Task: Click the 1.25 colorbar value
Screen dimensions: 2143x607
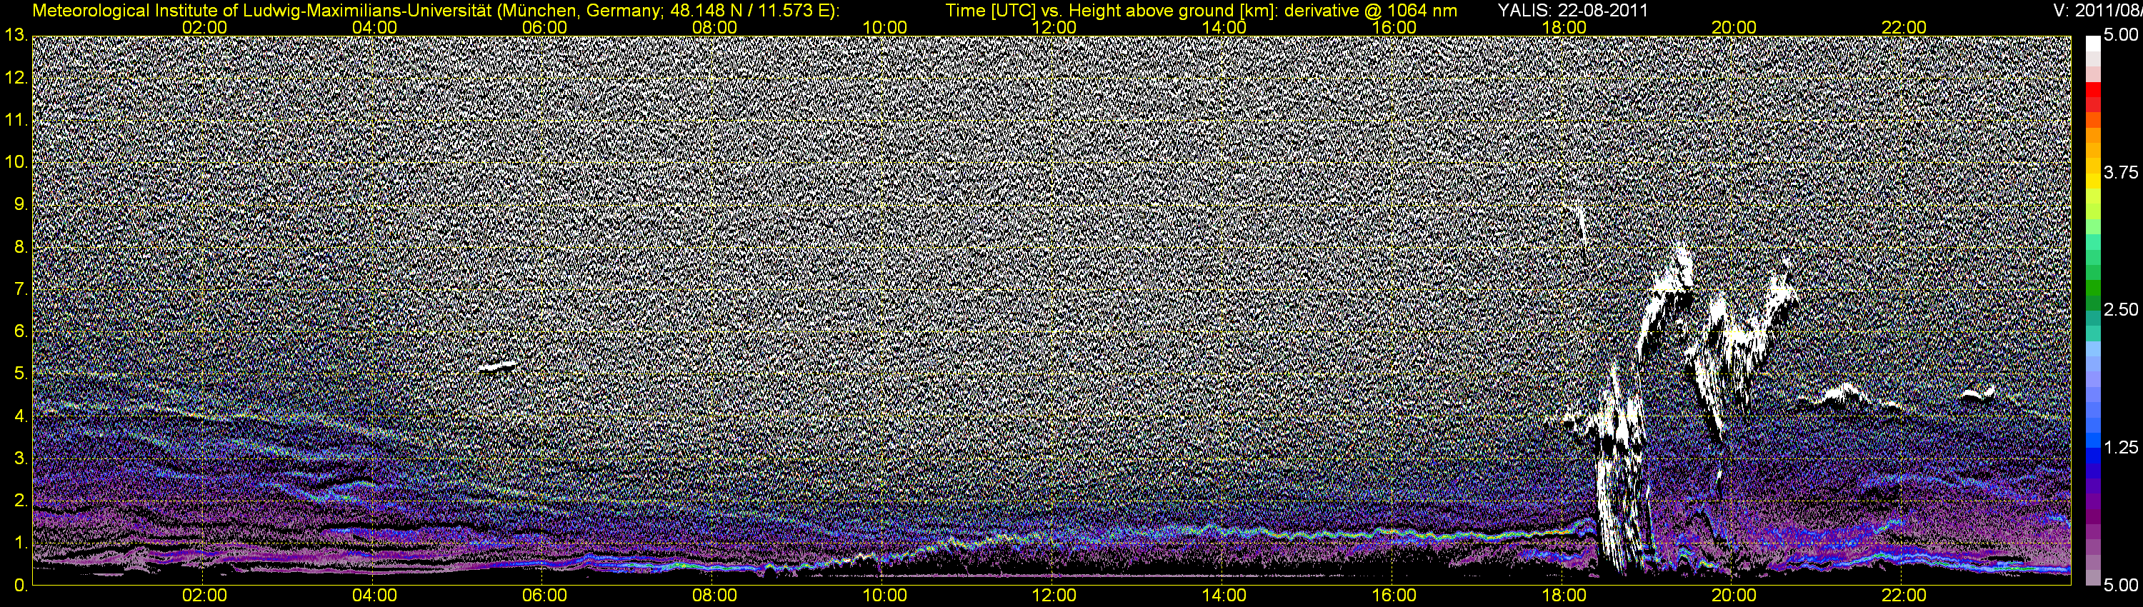Action: (2119, 447)
